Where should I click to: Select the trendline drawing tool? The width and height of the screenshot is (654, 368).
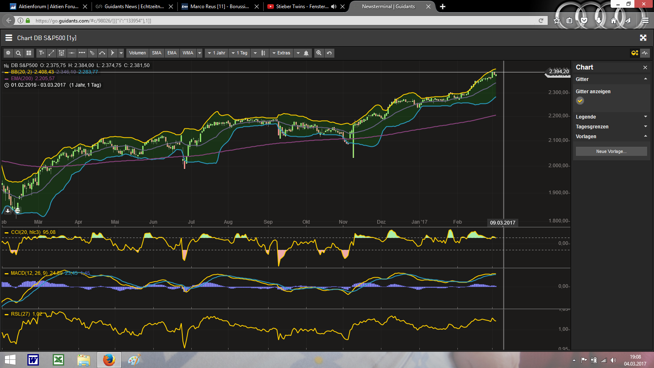tap(52, 53)
